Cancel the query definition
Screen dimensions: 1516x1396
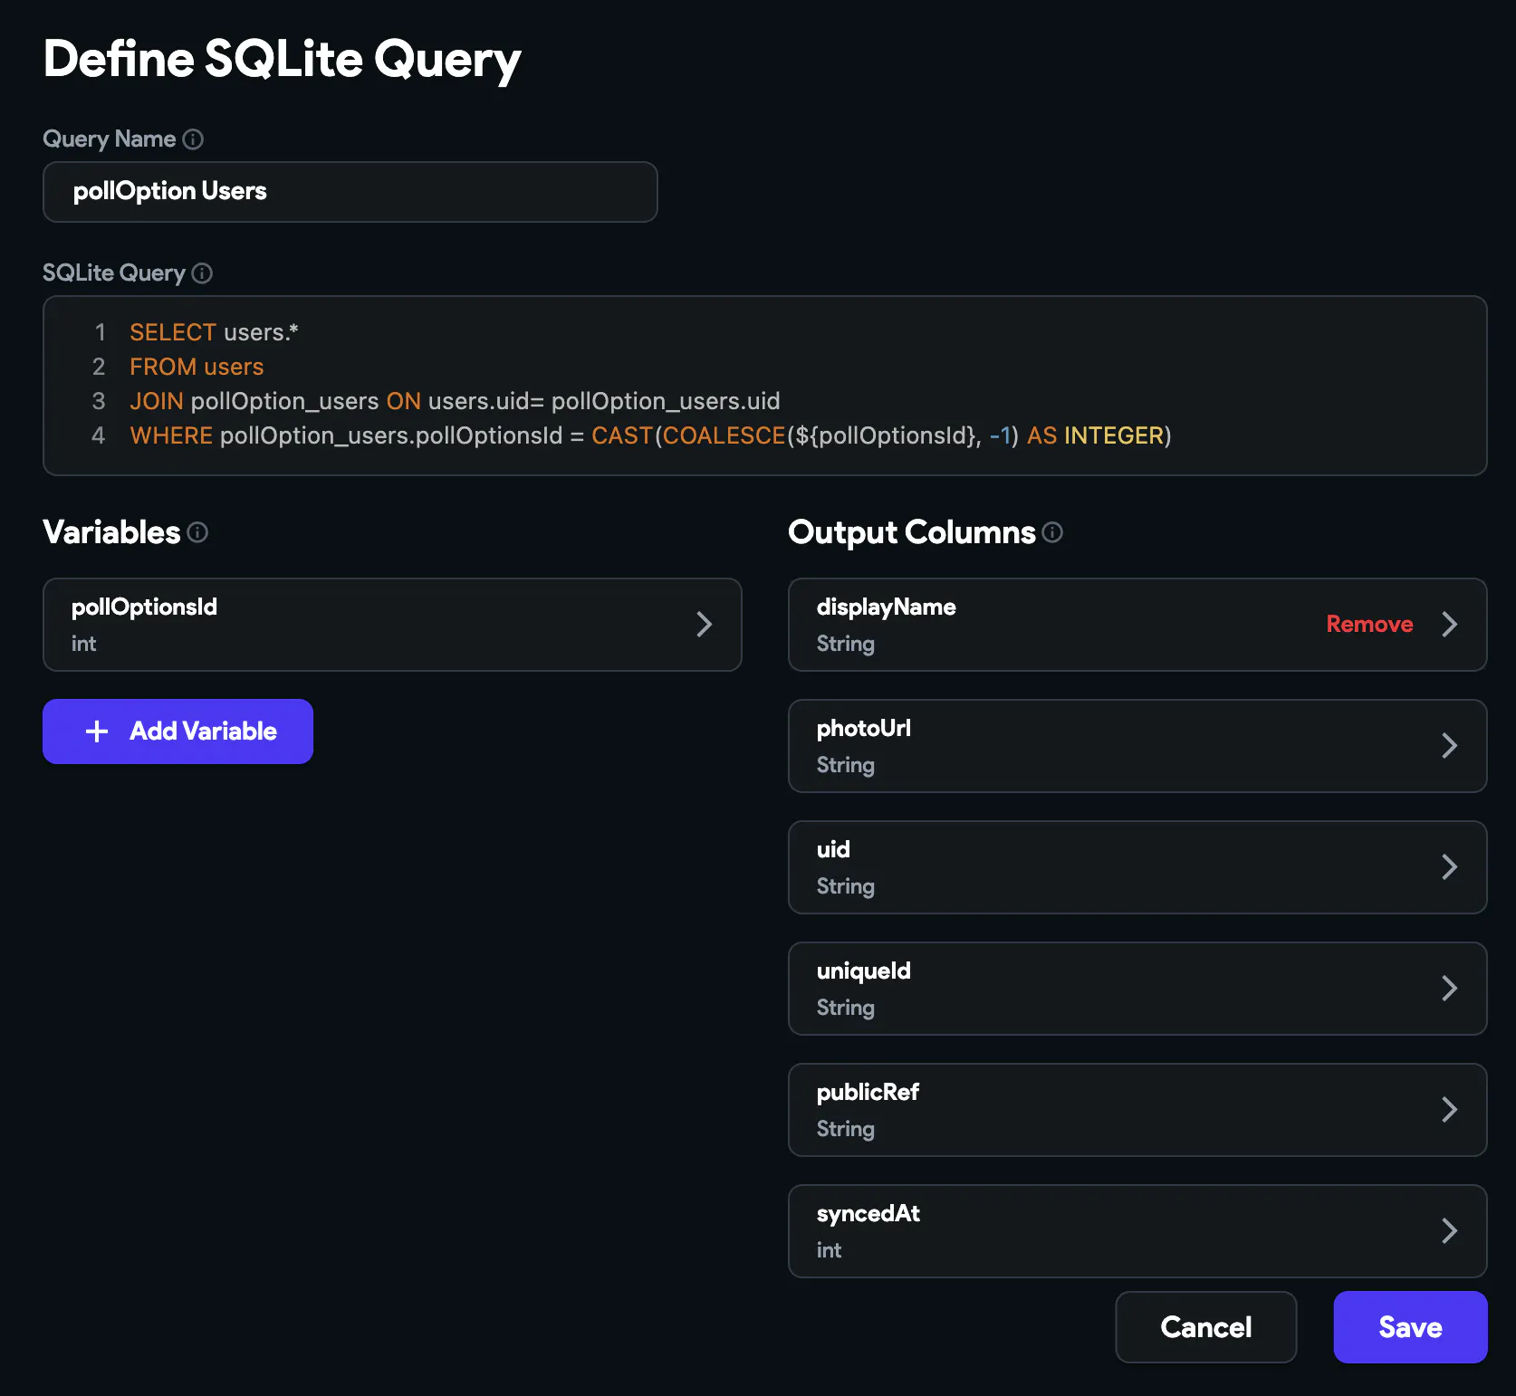coord(1205,1327)
